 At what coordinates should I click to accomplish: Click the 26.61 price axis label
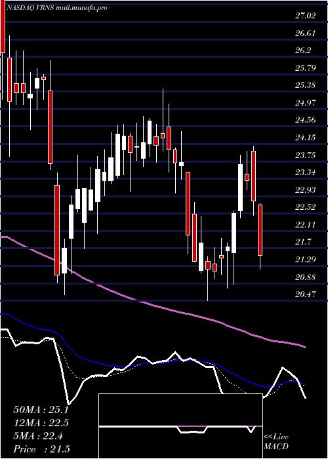(306, 33)
